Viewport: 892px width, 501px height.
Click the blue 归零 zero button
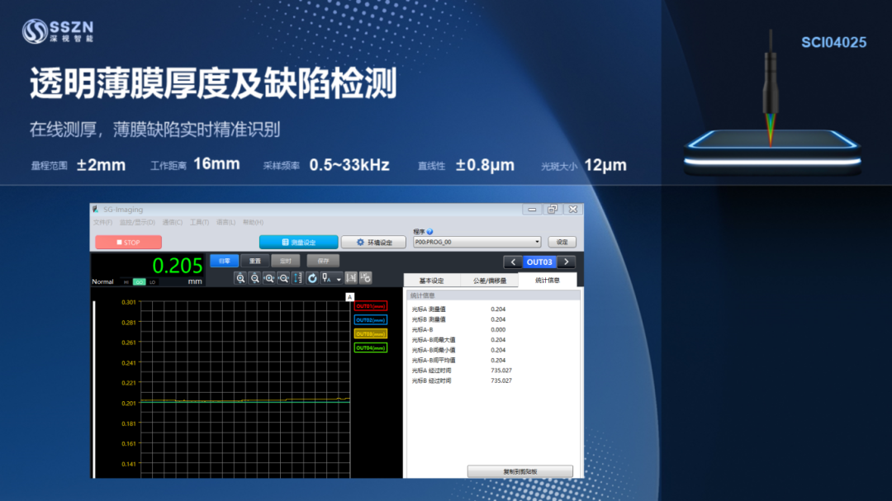224,261
